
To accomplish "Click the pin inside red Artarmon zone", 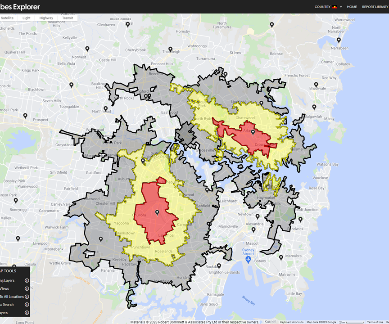I will point(253,132).
